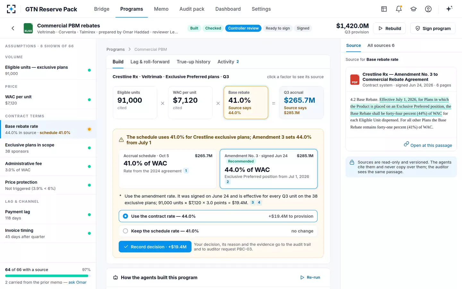This screenshot has height=289, width=462.
Task: Click citation badge 1 on accrual schedule card
Action: [186, 171]
